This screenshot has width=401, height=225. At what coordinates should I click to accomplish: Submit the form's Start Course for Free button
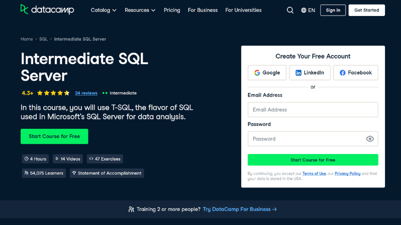click(313, 160)
